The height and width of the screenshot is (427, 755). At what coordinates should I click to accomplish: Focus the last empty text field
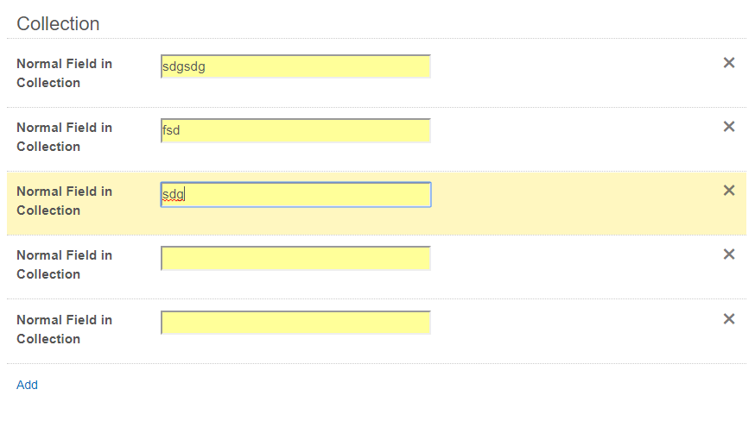(x=295, y=323)
